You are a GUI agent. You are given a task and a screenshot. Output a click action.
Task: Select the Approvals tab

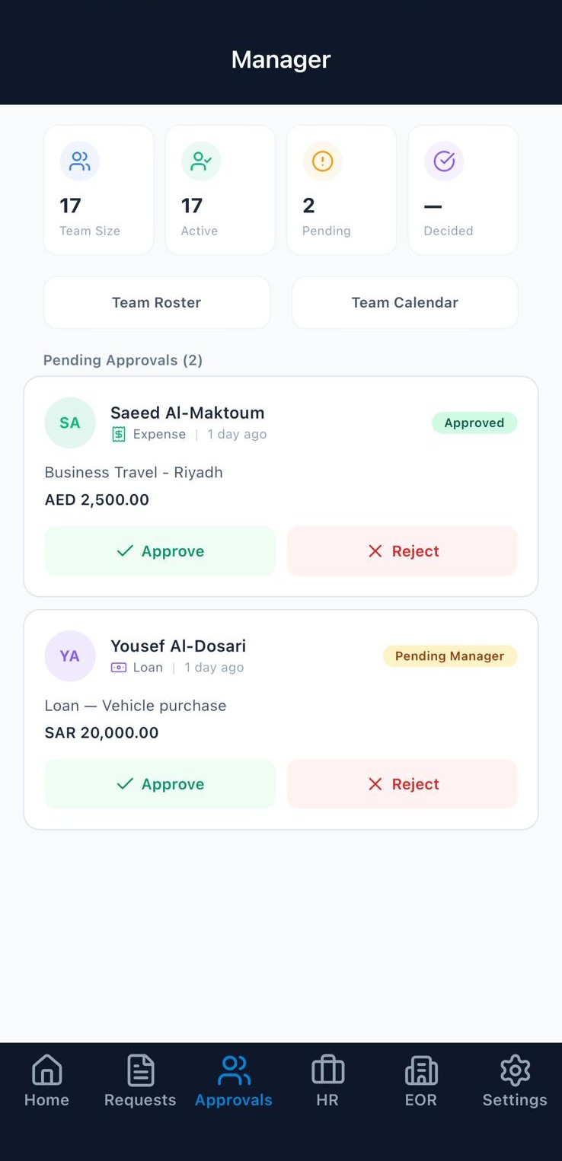click(x=234, y=1081)
